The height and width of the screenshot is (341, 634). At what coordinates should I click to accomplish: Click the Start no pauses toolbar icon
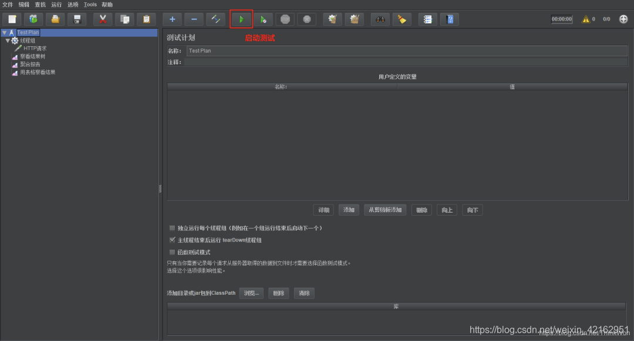click(x=263, y=19)
